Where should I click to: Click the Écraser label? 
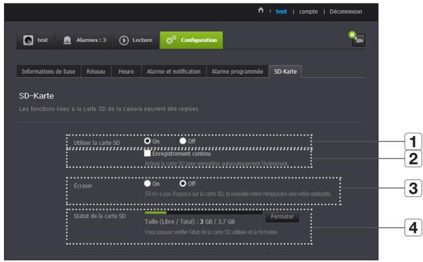pos(83,186)
